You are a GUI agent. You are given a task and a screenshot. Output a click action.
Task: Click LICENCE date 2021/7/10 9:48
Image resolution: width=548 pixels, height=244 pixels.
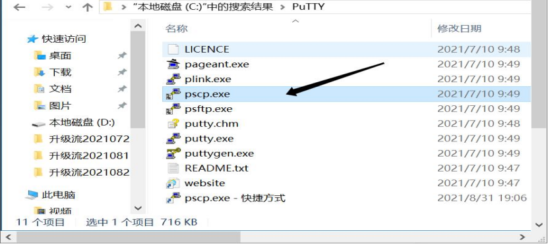point(479,49)
